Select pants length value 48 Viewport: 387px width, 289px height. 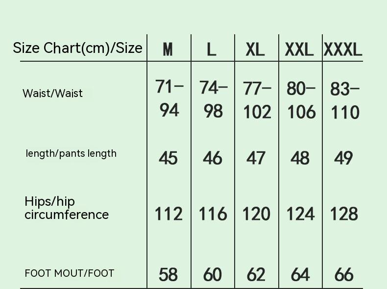300,158
